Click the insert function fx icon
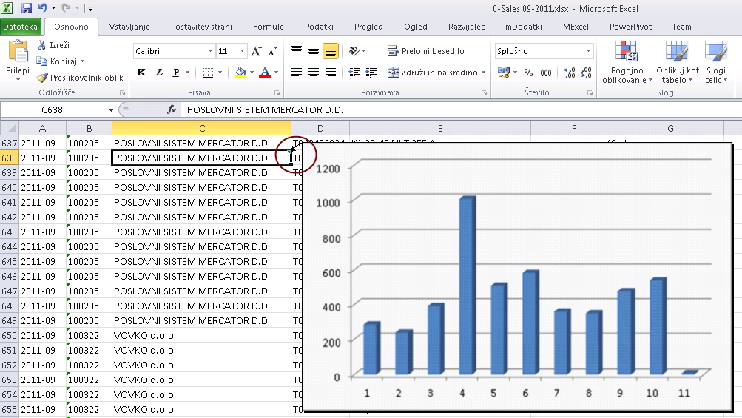The height and width of the screenshot is (418, 742). click(172, 109)
